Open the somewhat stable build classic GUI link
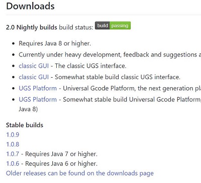201x183 pixels. (34, 77)
